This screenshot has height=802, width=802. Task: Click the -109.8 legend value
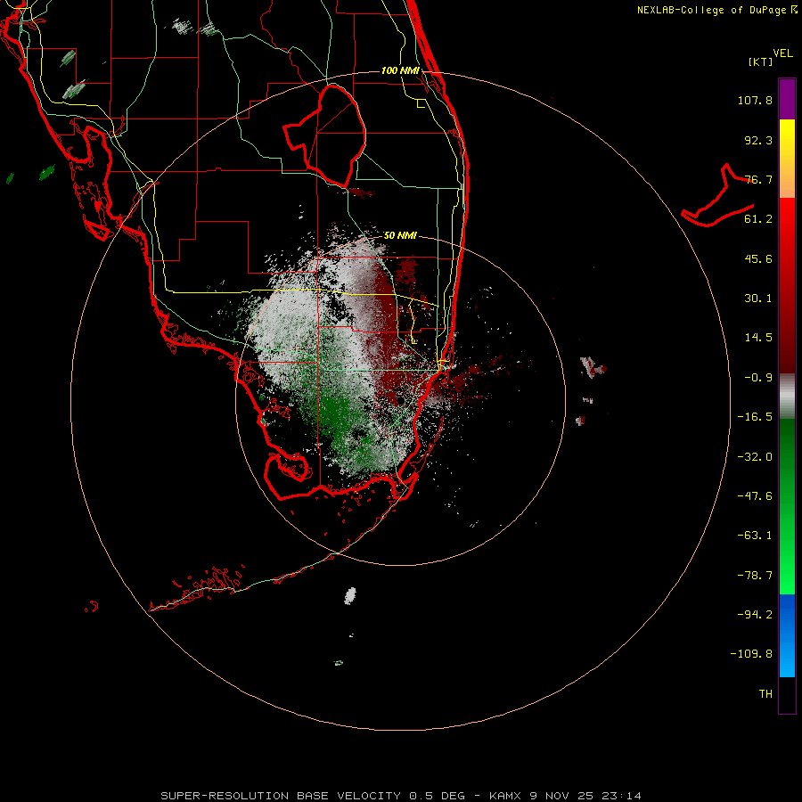coord(751,654)
